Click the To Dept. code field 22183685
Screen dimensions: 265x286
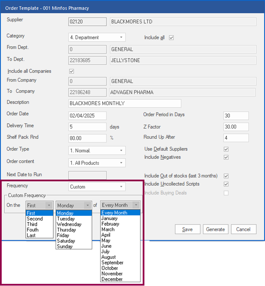tap(87, 60)
